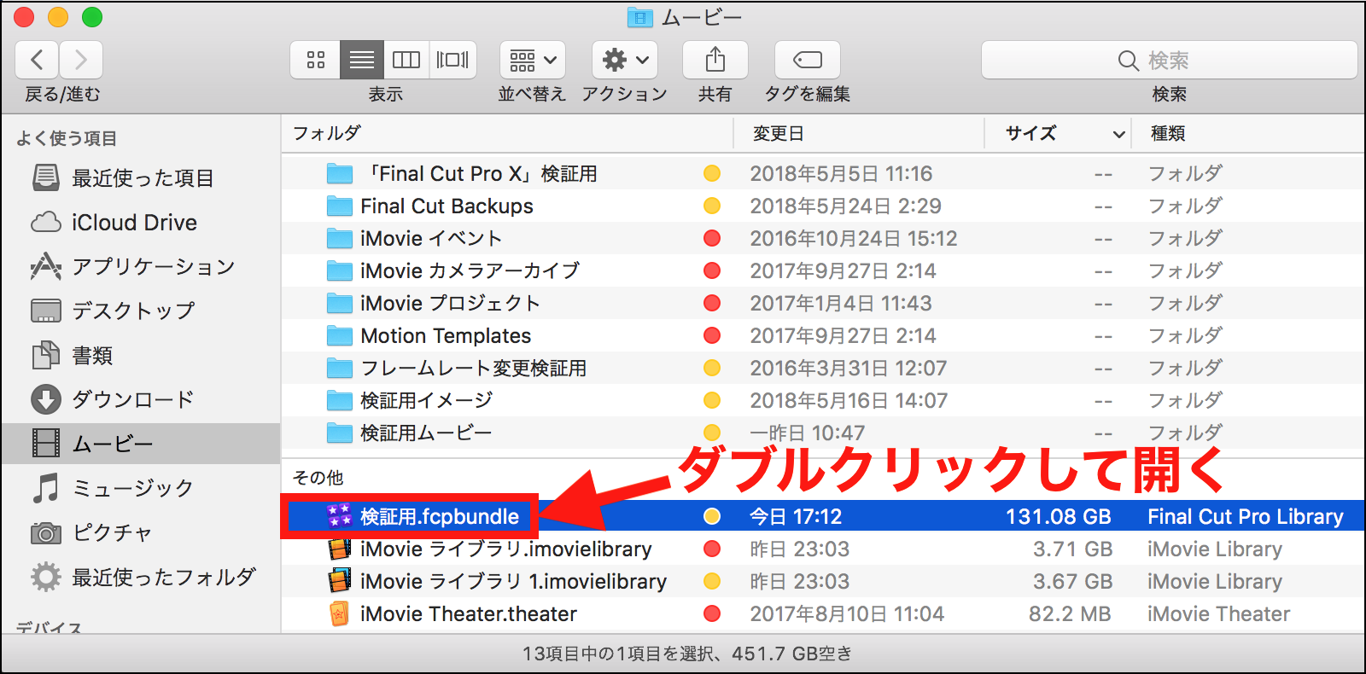This screenshot has height=674, width=1366.
Task: Click the iMovie ライブラリ 1.imovielibrary file icon
Action: [340, 581]
